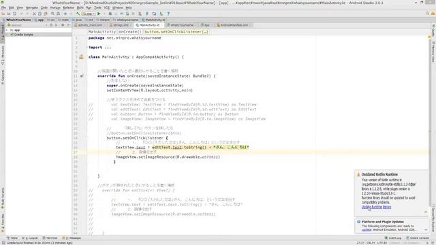Open the Event Log tool window

pos(393,238)
